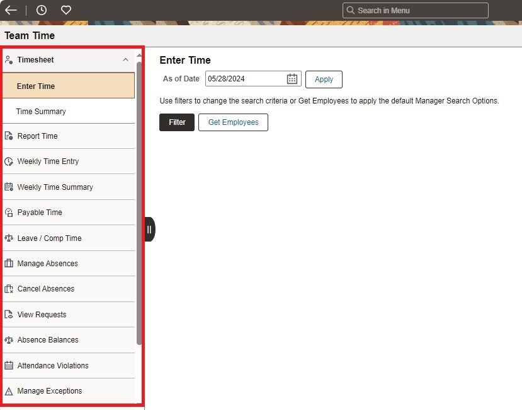Click the back arrow icon
Viewport: 522px width, 410px height.
[x=11, y=10]
